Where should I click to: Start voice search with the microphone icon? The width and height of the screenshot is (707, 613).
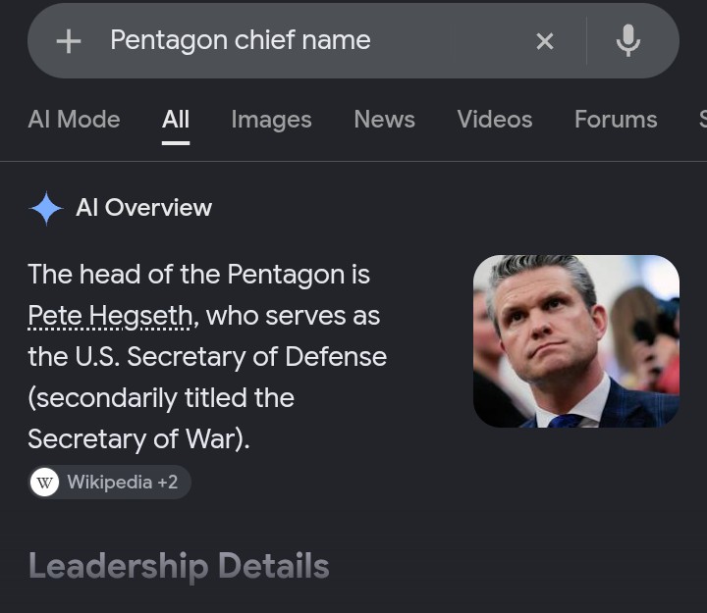click(628, 40)
